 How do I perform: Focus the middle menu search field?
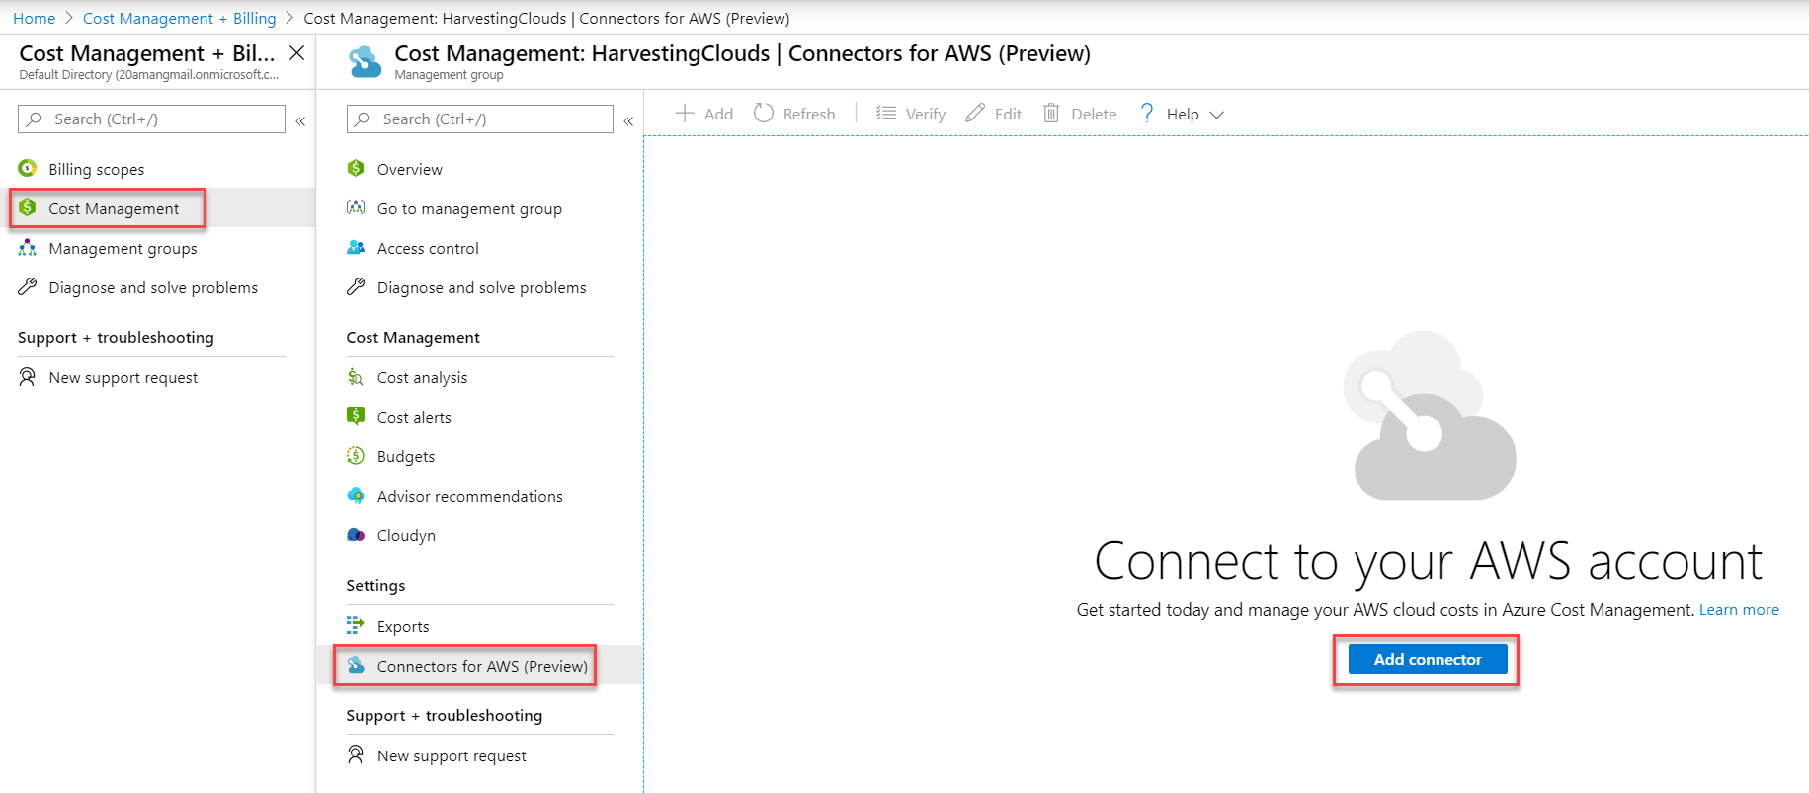coord(480,119)
